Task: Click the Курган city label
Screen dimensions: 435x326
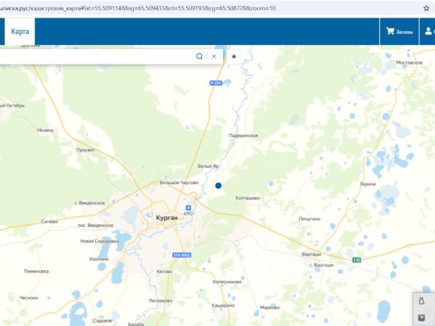Action: pos(167,218)
